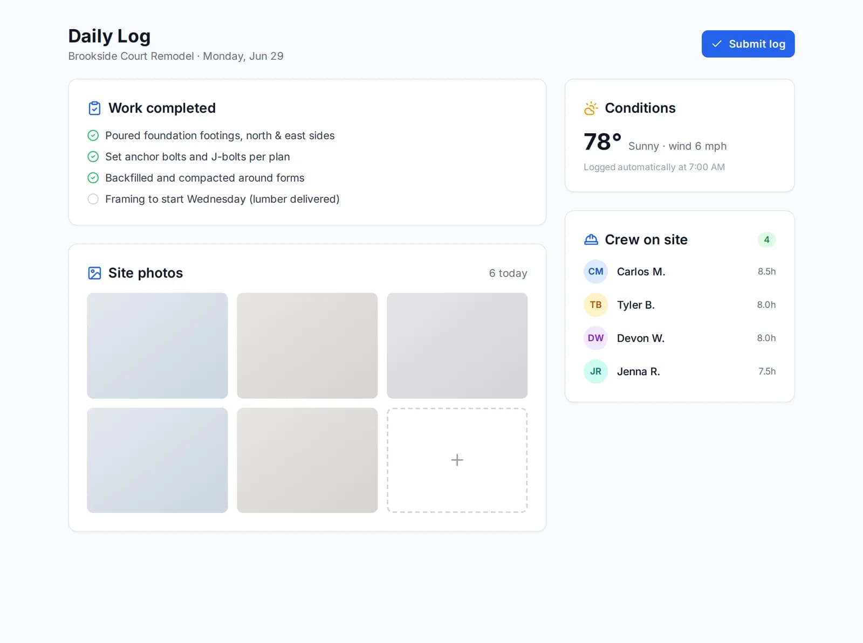Click the clipboard icon beside Work completed

click(x=94, y=108)
